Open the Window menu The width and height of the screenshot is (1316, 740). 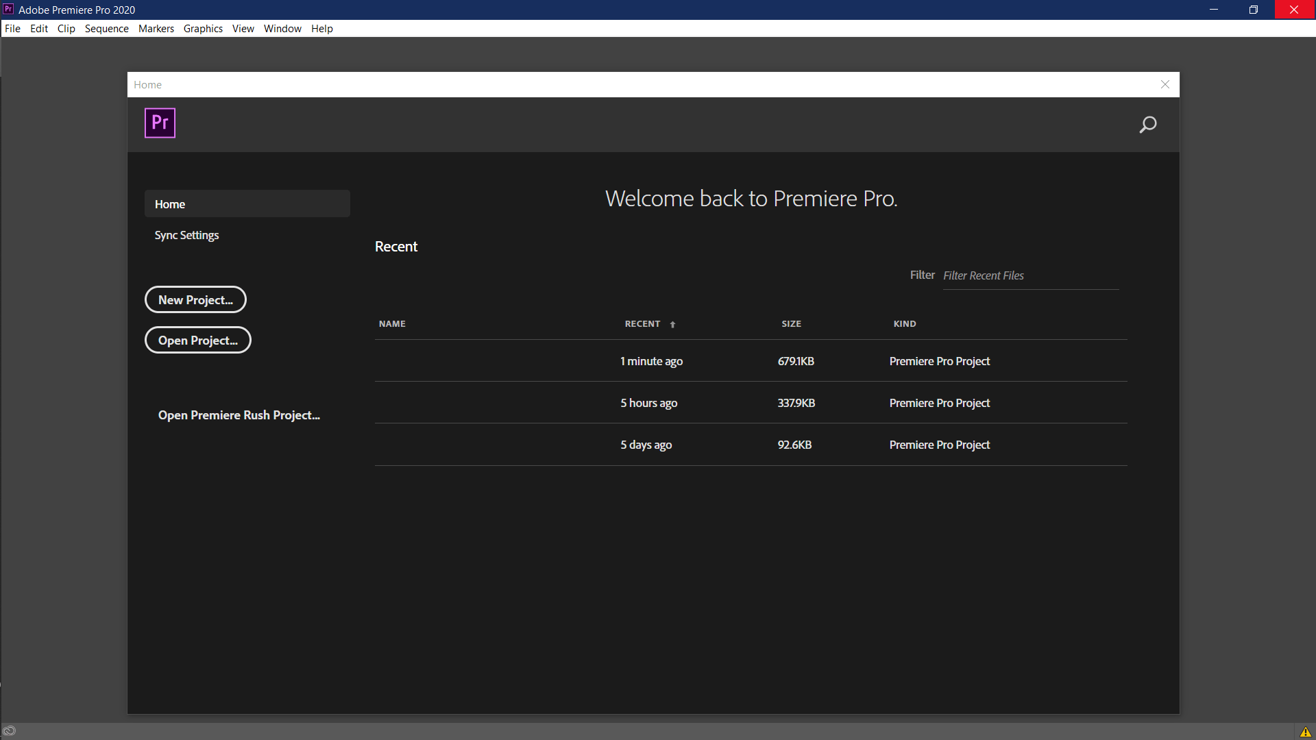282,29
